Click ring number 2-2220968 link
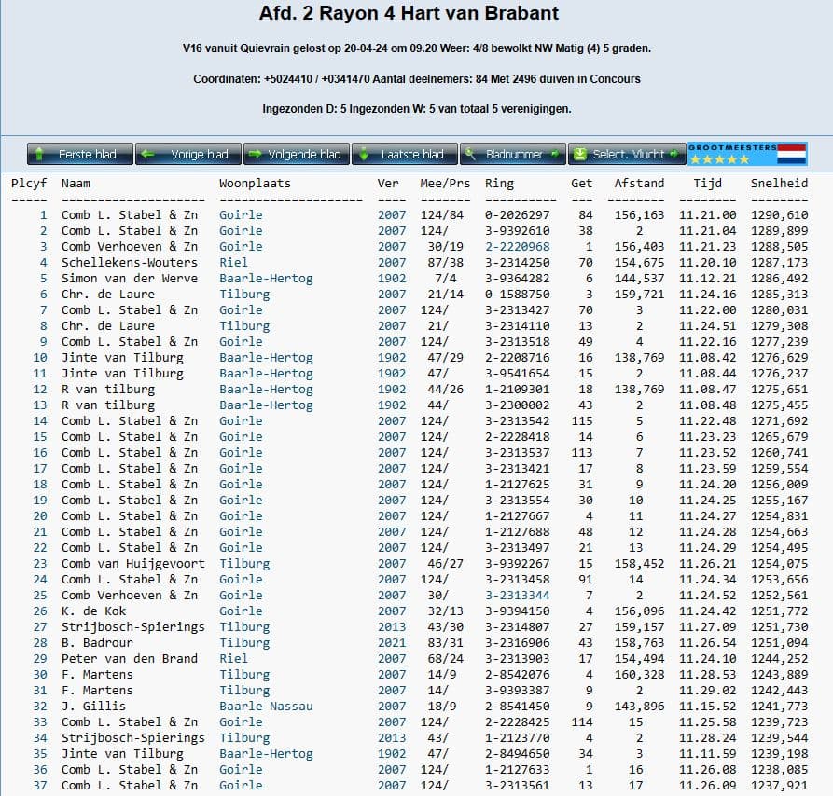Viewport: 833px width, 796px height. point(518,247)
